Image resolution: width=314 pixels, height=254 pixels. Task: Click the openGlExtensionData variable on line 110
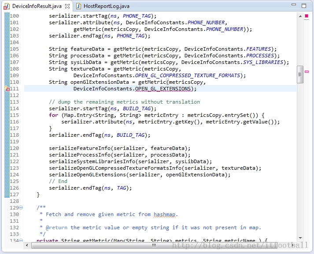point(100,82)
